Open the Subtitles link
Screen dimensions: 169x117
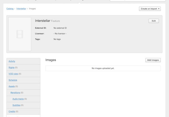(x=16, y=105)
